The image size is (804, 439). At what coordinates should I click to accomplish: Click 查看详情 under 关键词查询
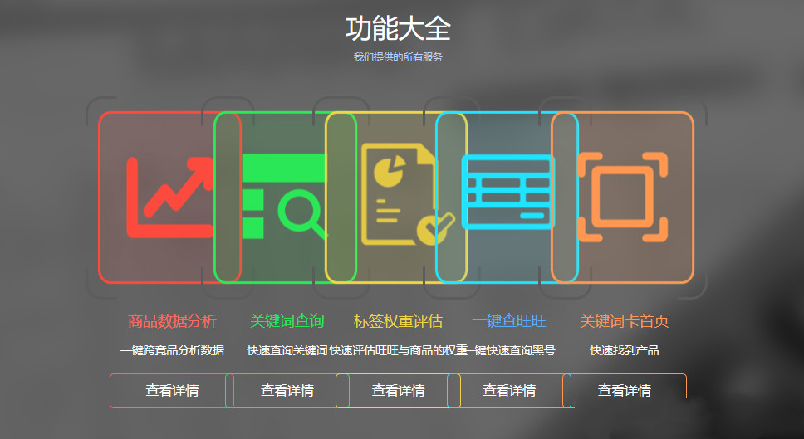tap(287, 391)
